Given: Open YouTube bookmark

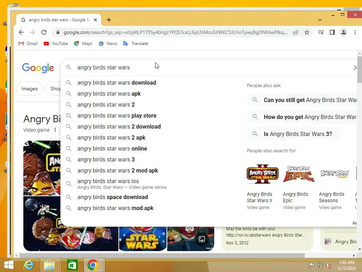Looking at the screenshot, I should (56, 44).
